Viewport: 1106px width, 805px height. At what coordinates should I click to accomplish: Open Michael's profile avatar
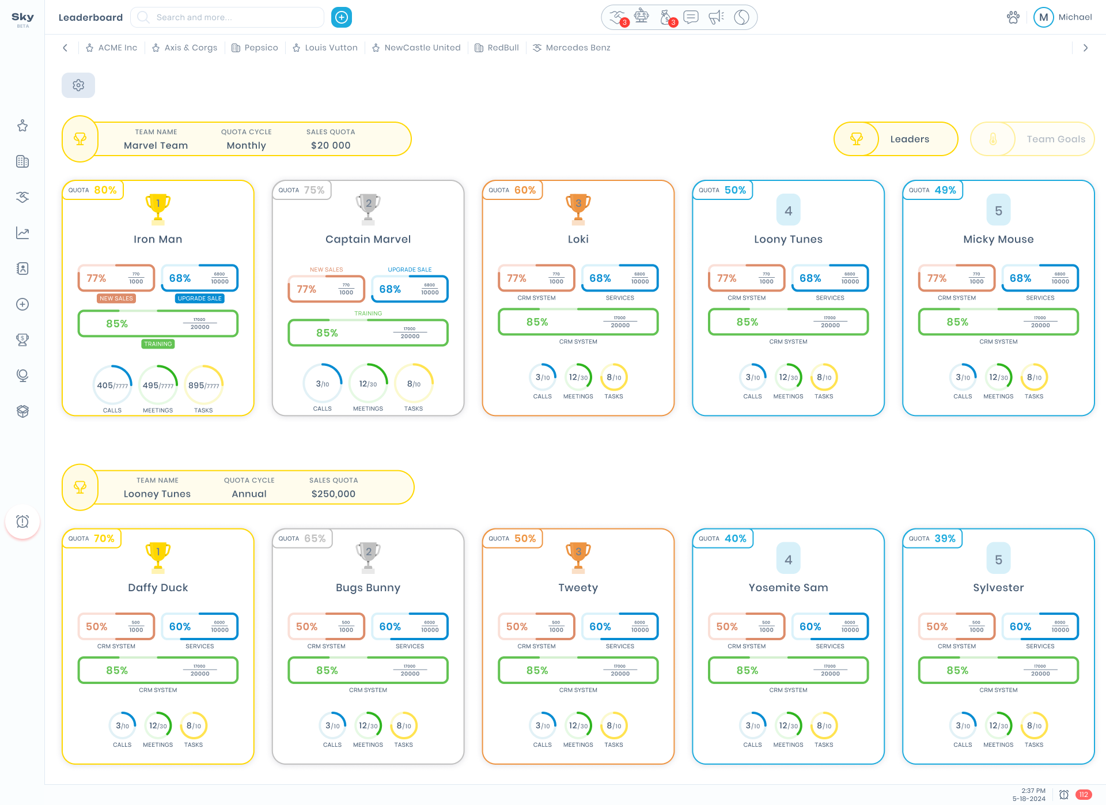(1043, 17)
